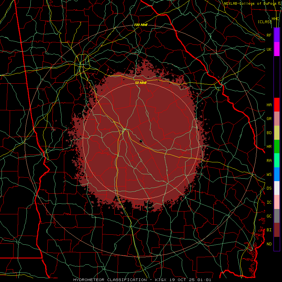Image resolution: width=282 pixels, height=282 pixels.
Task: Click the white DS legend swatch
Action: point(277,188)
